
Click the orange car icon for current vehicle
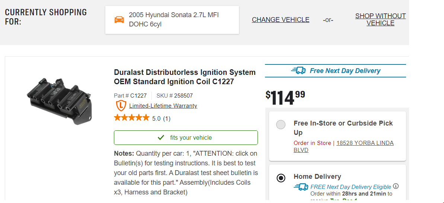(119, 20)
